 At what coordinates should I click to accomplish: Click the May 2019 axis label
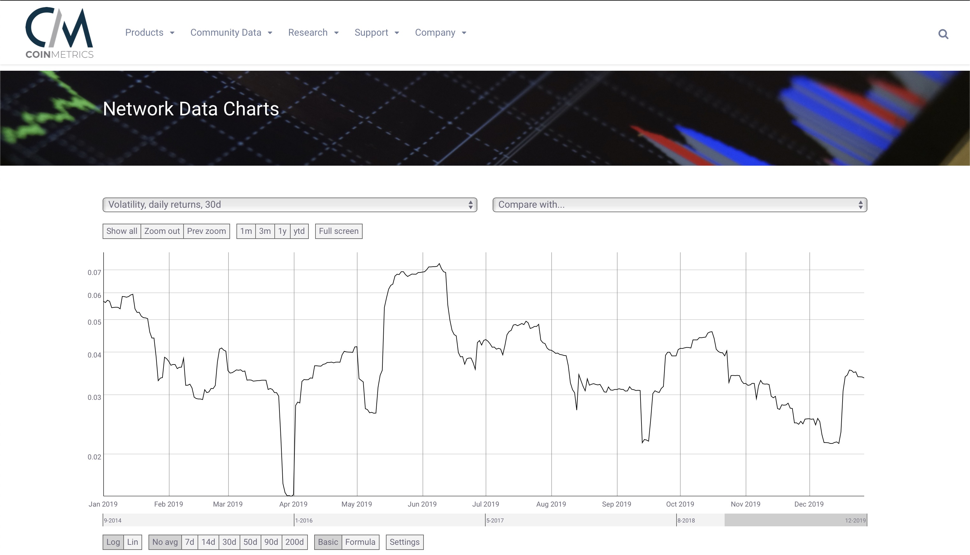click(356, 504)
